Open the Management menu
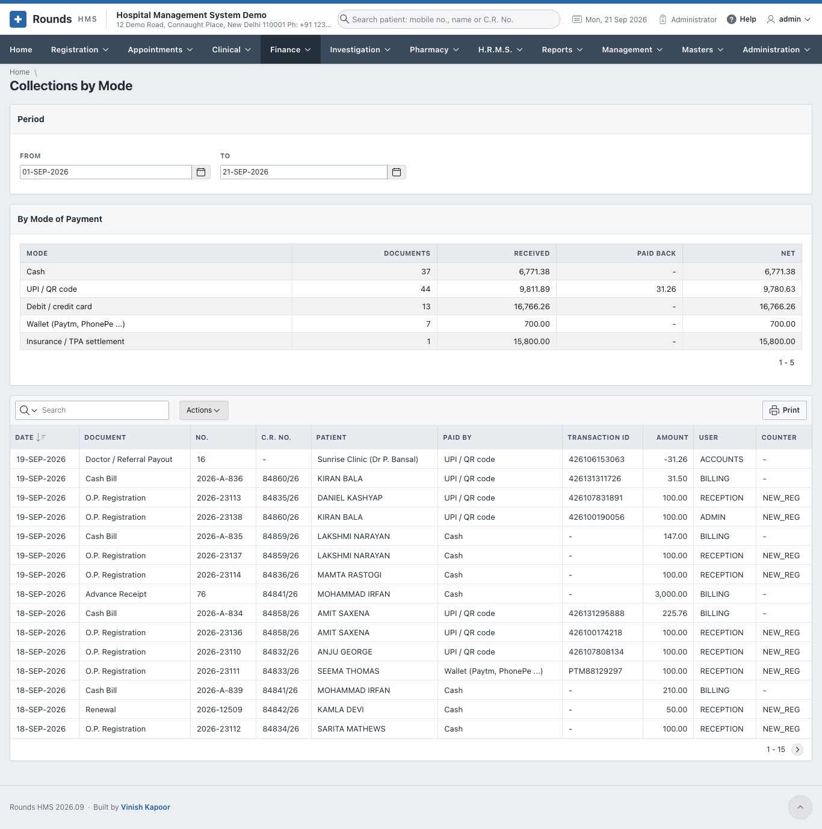The height and width of the screenshot is (829, 822). 632,49
